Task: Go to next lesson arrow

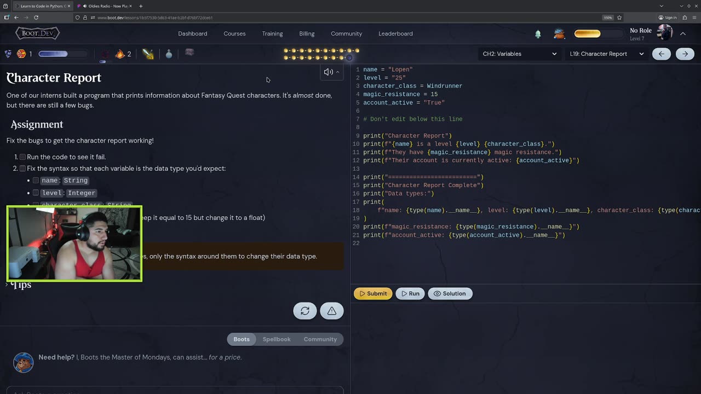Action: coord(685,54)
